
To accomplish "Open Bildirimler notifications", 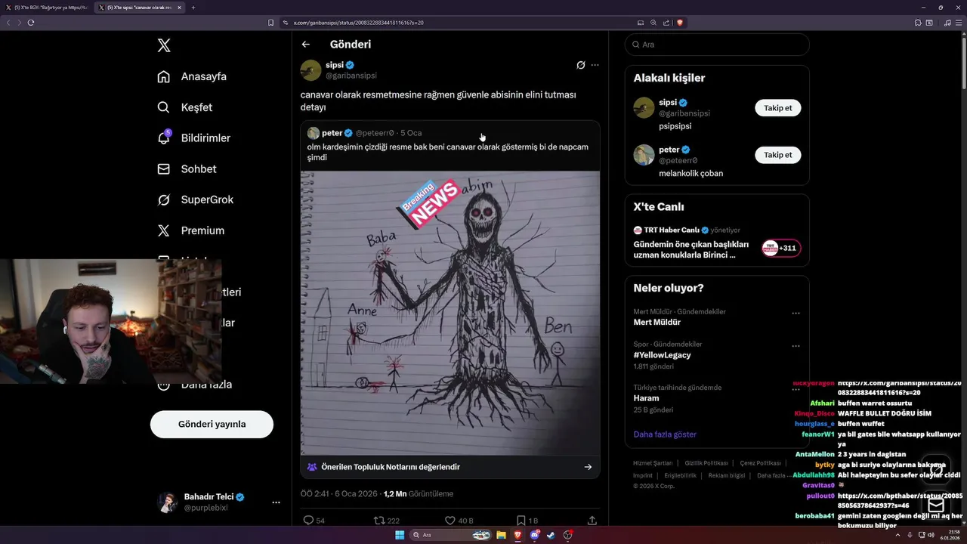I will [x=193, y=138].
